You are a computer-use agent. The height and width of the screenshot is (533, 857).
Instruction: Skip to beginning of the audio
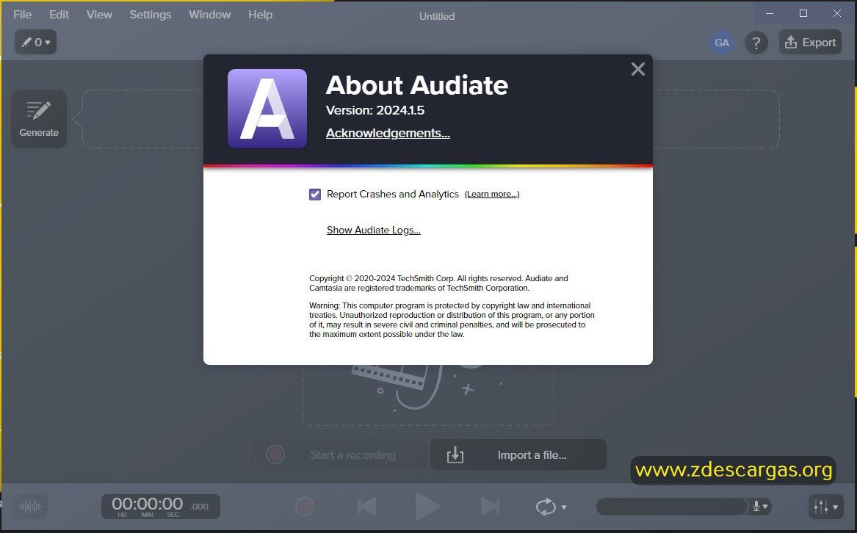click(366, 507)
